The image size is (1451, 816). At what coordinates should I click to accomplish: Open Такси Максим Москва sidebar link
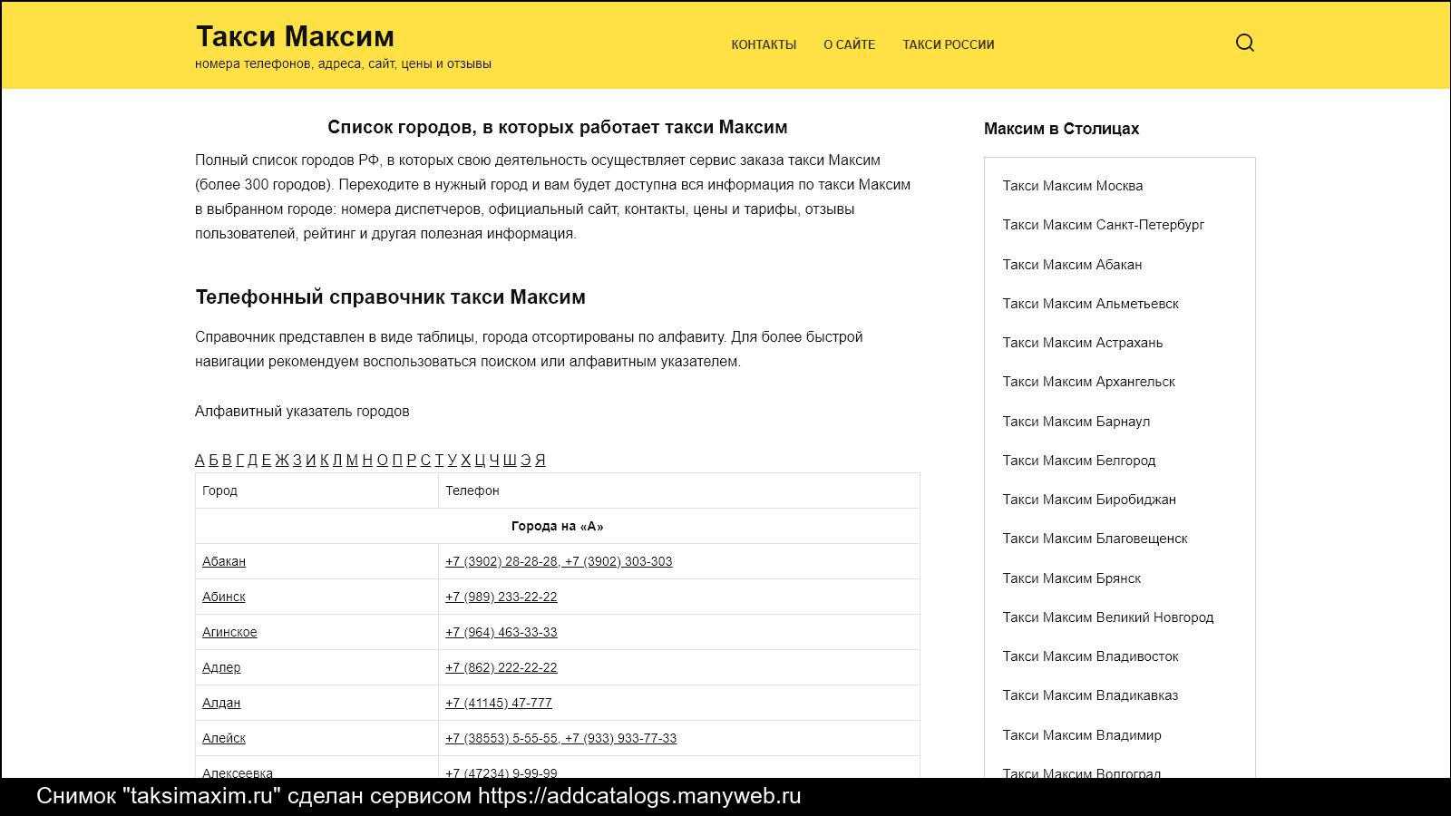pyautogui.click(x=1073, y=186)
